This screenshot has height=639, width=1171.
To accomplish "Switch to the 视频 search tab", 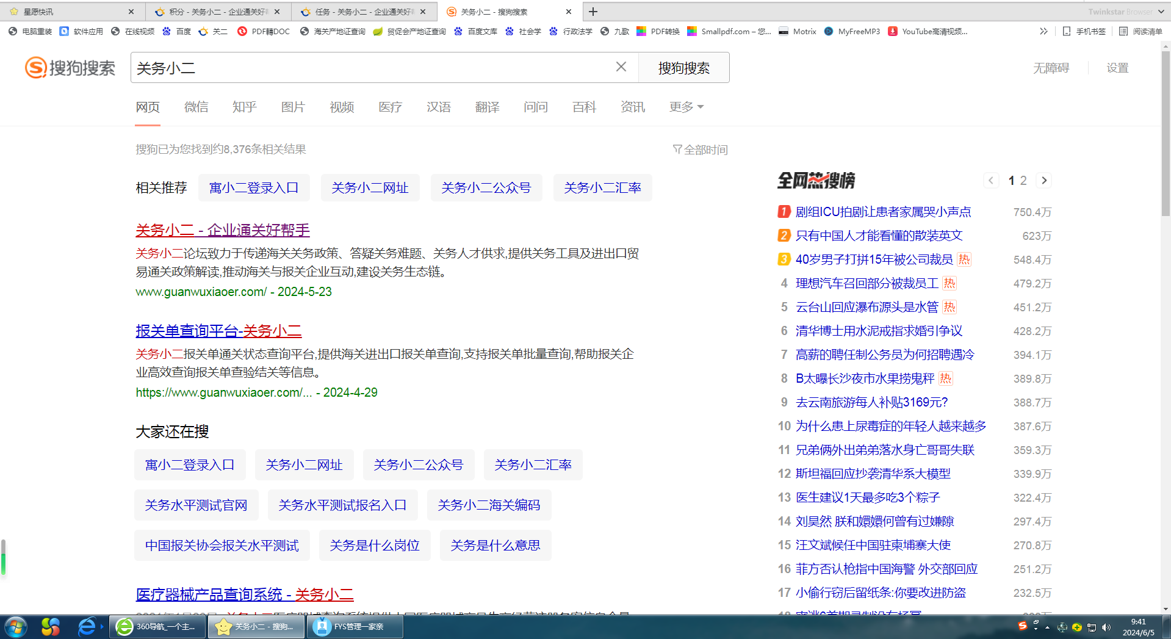I will [x=342, y=107].
